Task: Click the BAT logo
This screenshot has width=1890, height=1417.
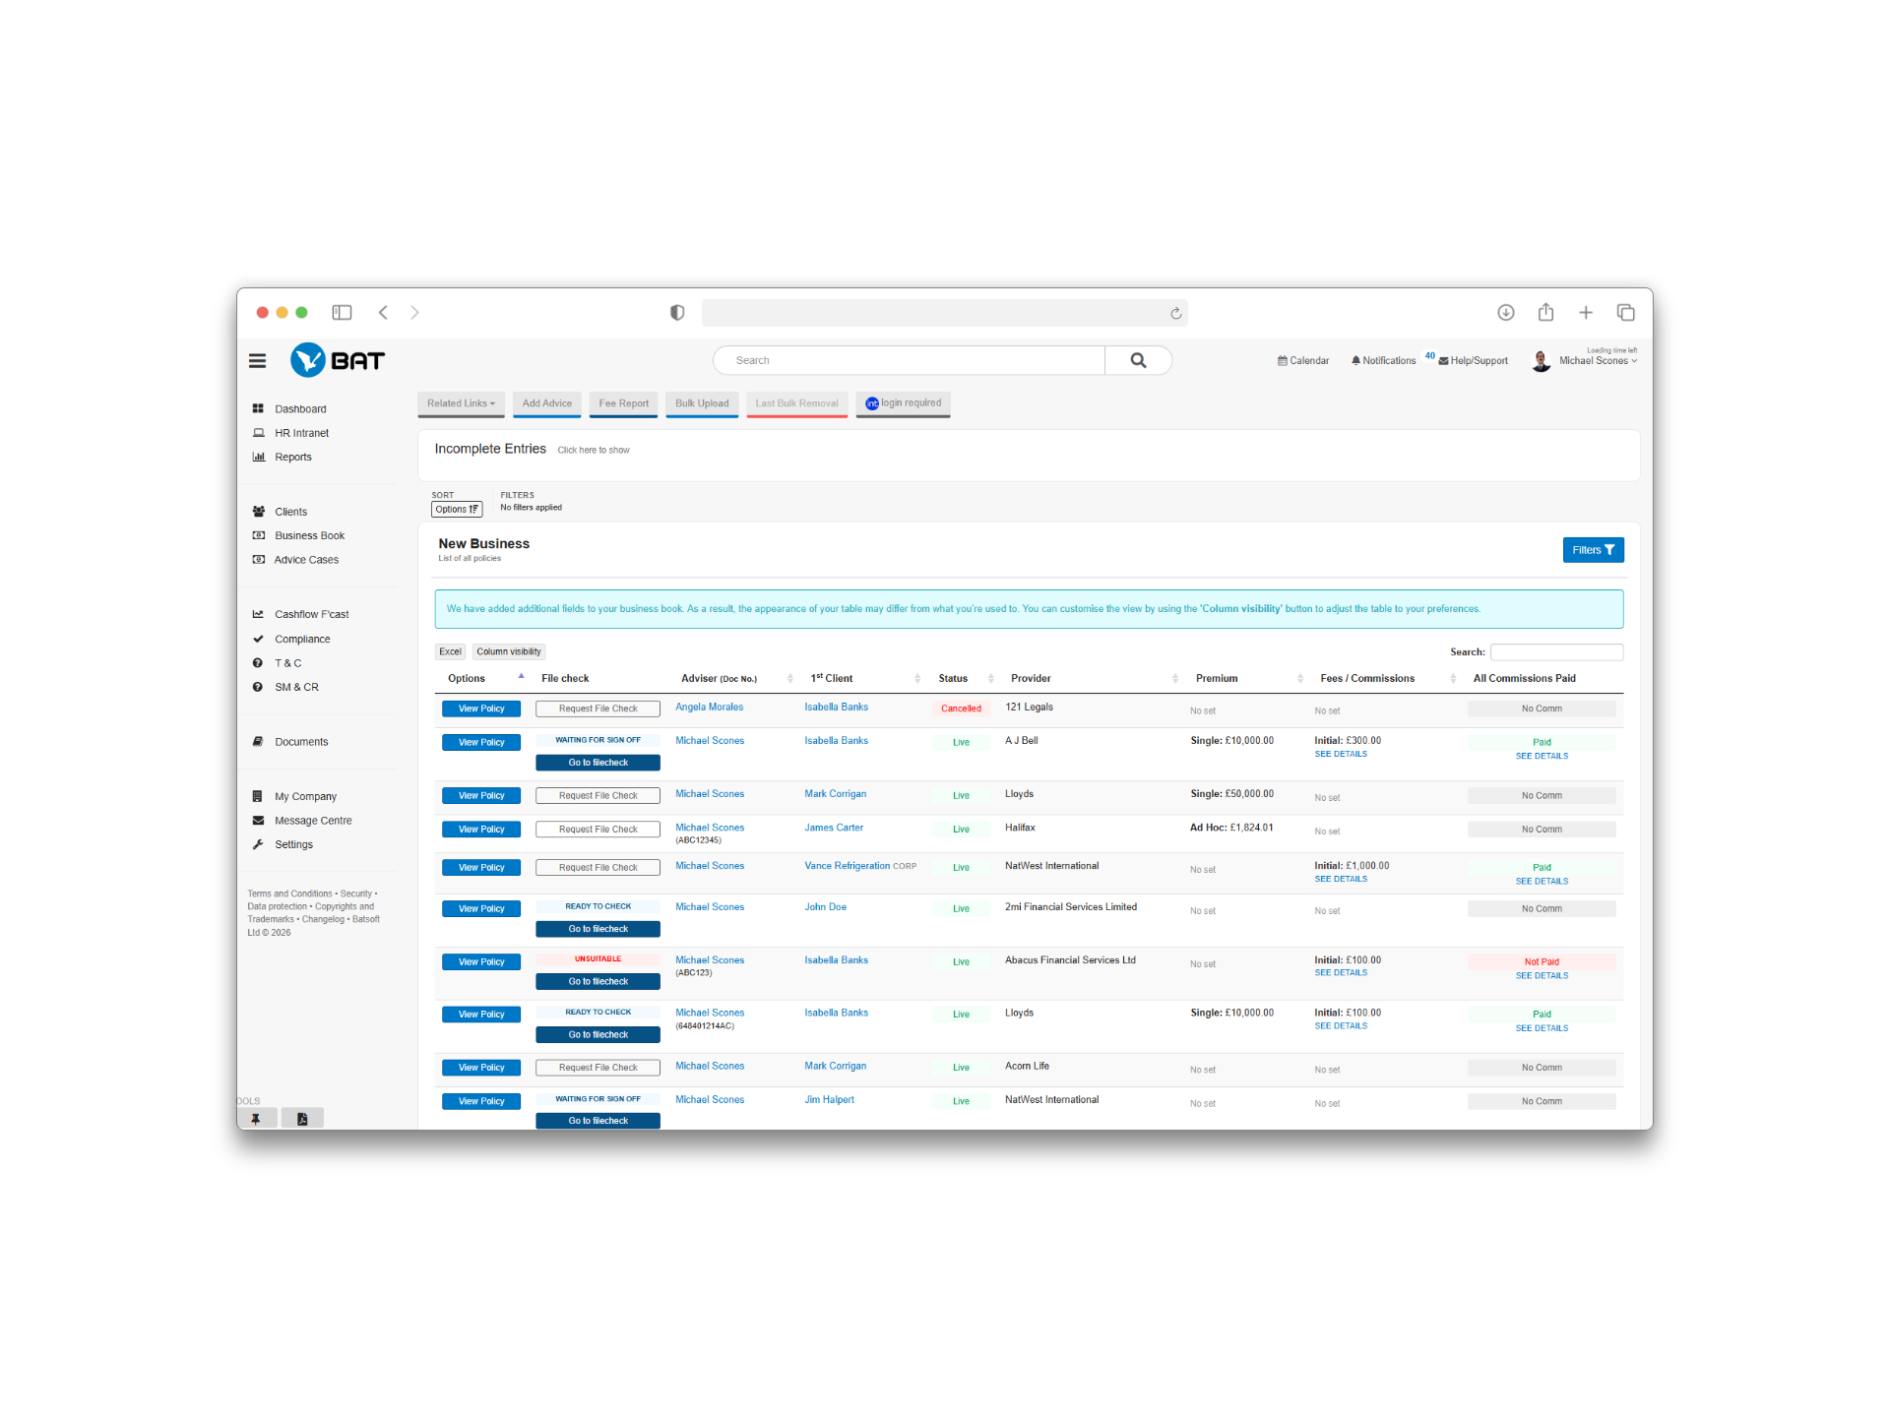Action: coord(338,361)
